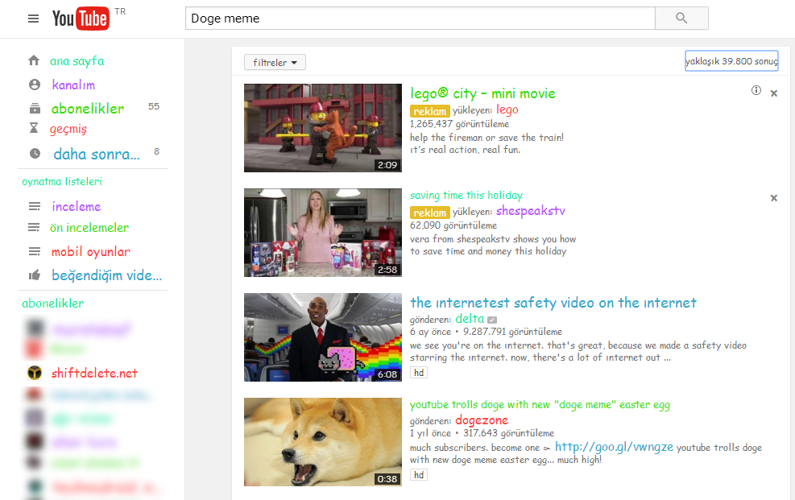Open geçmiş in the sidebar
The height and width of the screenshot is (500, 795).
point(68,129)
